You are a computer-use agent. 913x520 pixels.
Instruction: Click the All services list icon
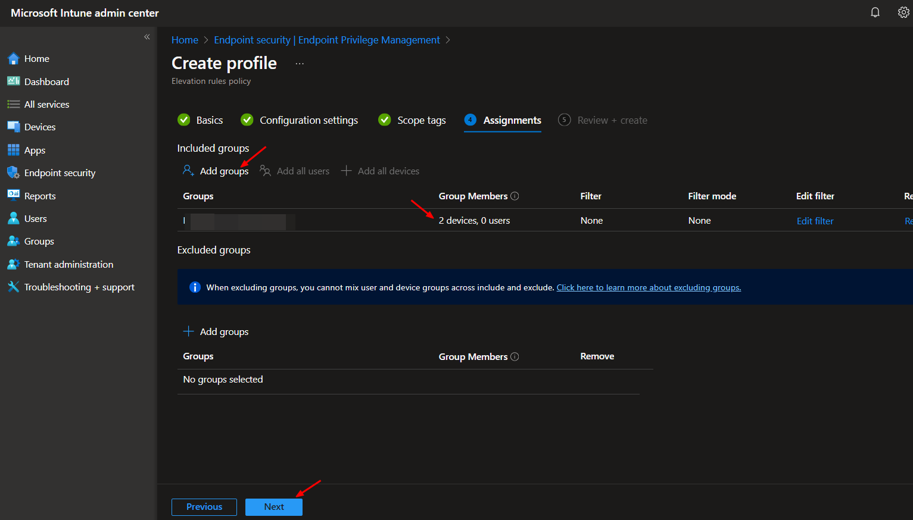13,104
